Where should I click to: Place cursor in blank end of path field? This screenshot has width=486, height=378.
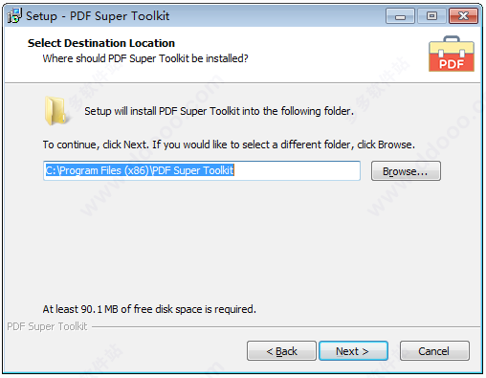[297, 170]
